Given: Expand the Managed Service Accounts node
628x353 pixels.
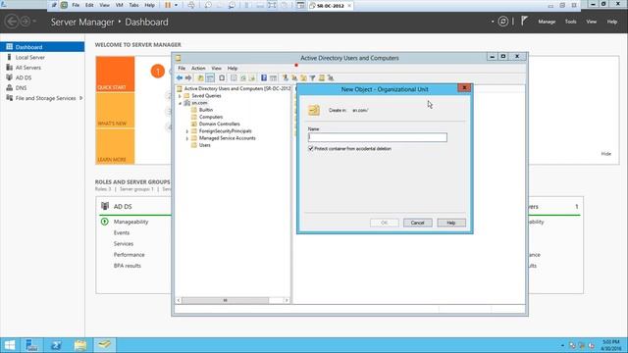Looking at the screenshot, I should click(x=187, y=138).
